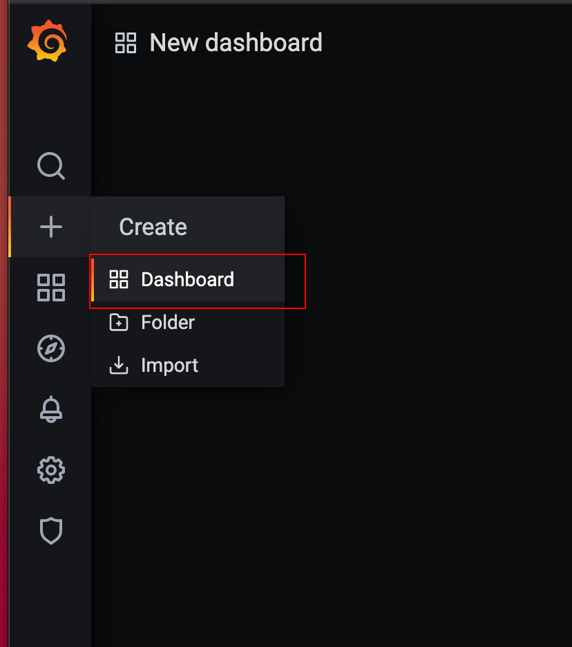
Task: Choose Import in the Create menu
Action: (169, 365)
